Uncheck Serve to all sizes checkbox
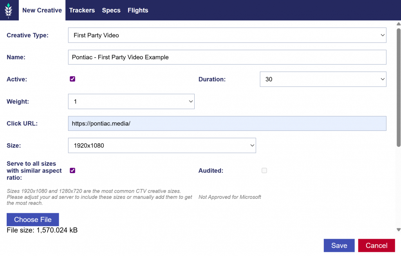The image size is (401, 256). pyautogui.click(x=72, y=171)
